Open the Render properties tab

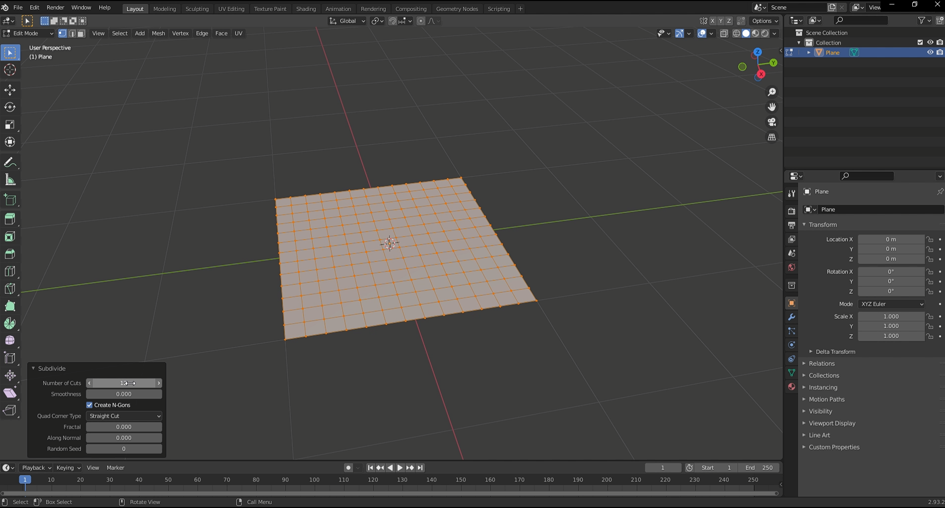(792, 211)
